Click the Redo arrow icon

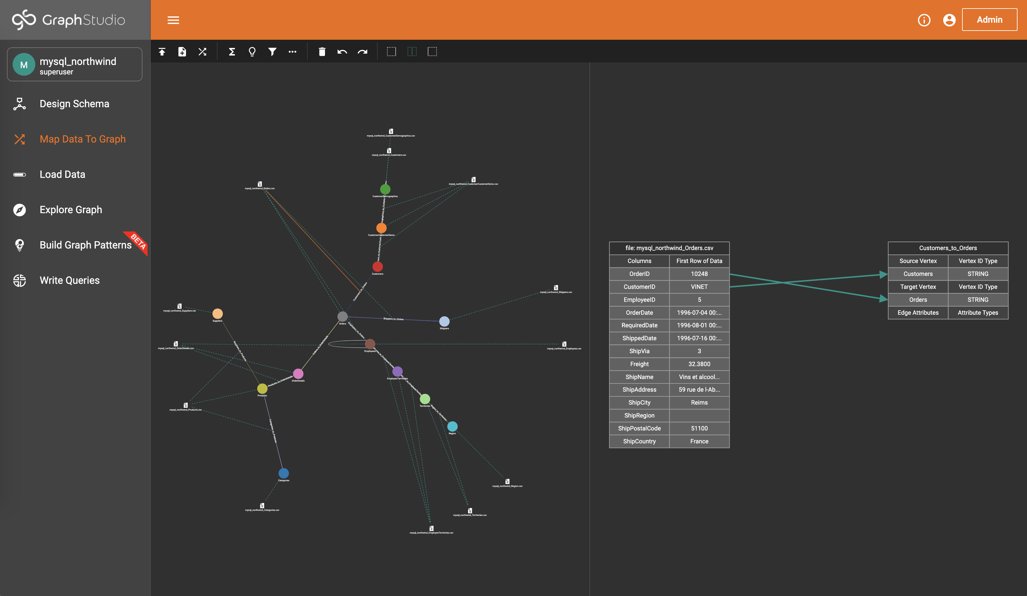(x=363, y=51)
